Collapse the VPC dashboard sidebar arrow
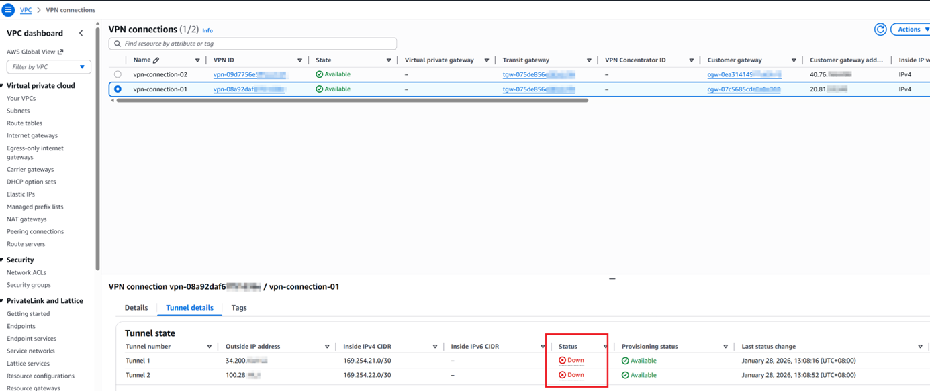The height and width of the screenshot is (391, 930). (x=81, y=33)
